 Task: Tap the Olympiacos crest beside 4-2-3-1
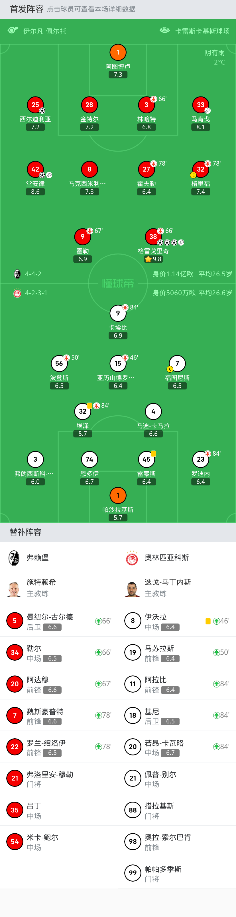point(17,293)
